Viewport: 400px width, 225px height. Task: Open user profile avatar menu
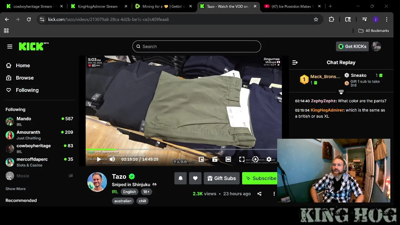[376, 47]
